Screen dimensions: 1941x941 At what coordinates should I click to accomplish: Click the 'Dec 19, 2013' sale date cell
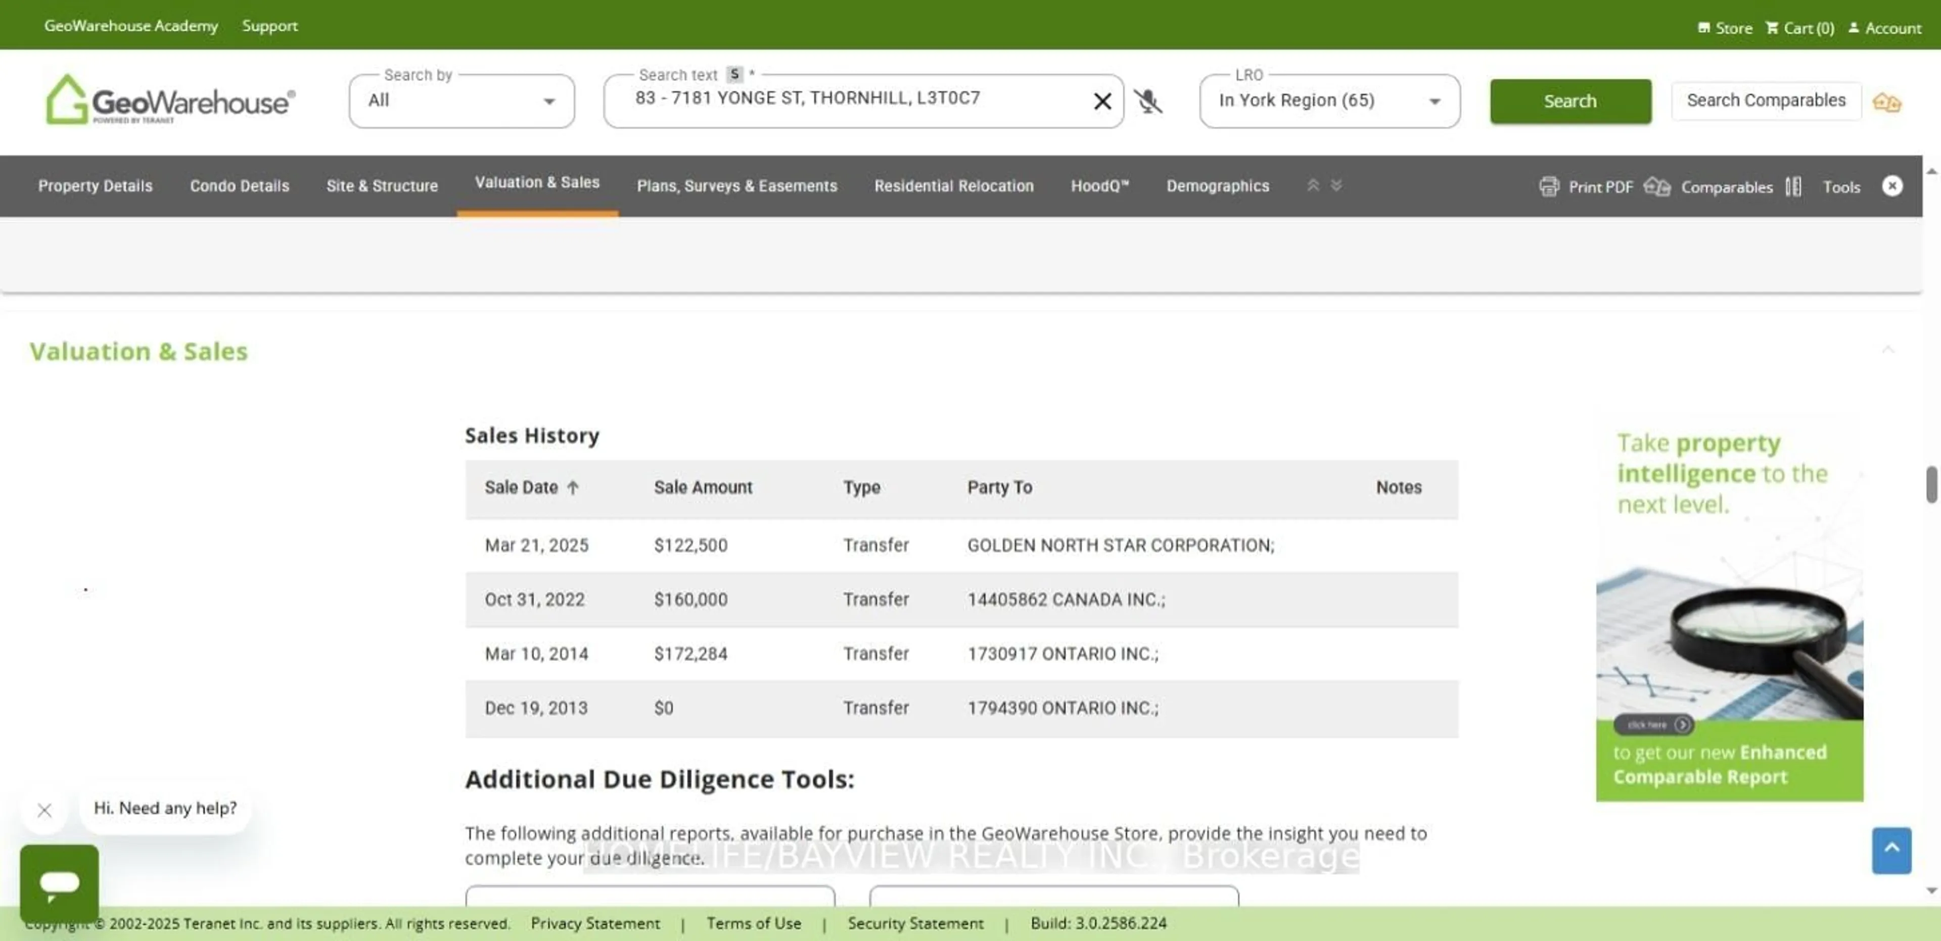point(536,708)
